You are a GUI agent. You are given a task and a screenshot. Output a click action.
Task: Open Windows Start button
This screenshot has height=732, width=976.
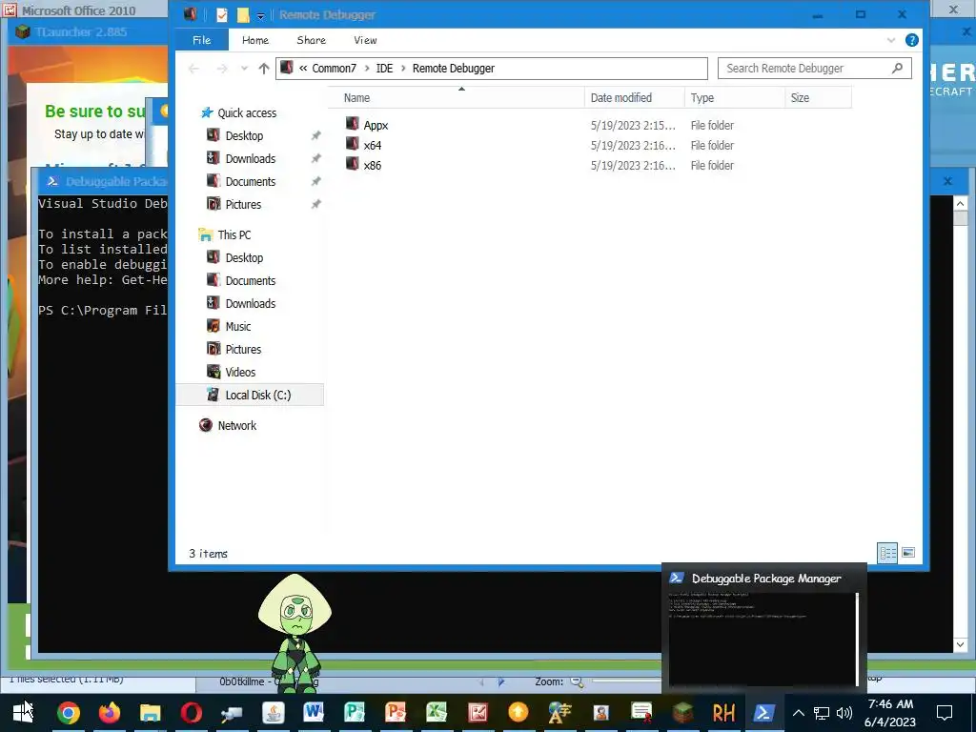pyautogui.click(x=22, y=712)
